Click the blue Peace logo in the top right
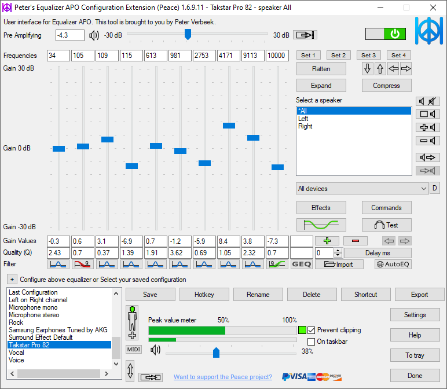Screen dimensions: 447x389 click(x=428, y=31)
